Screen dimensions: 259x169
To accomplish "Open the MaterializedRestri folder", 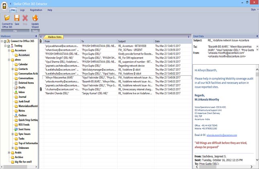I will [28, 106].
